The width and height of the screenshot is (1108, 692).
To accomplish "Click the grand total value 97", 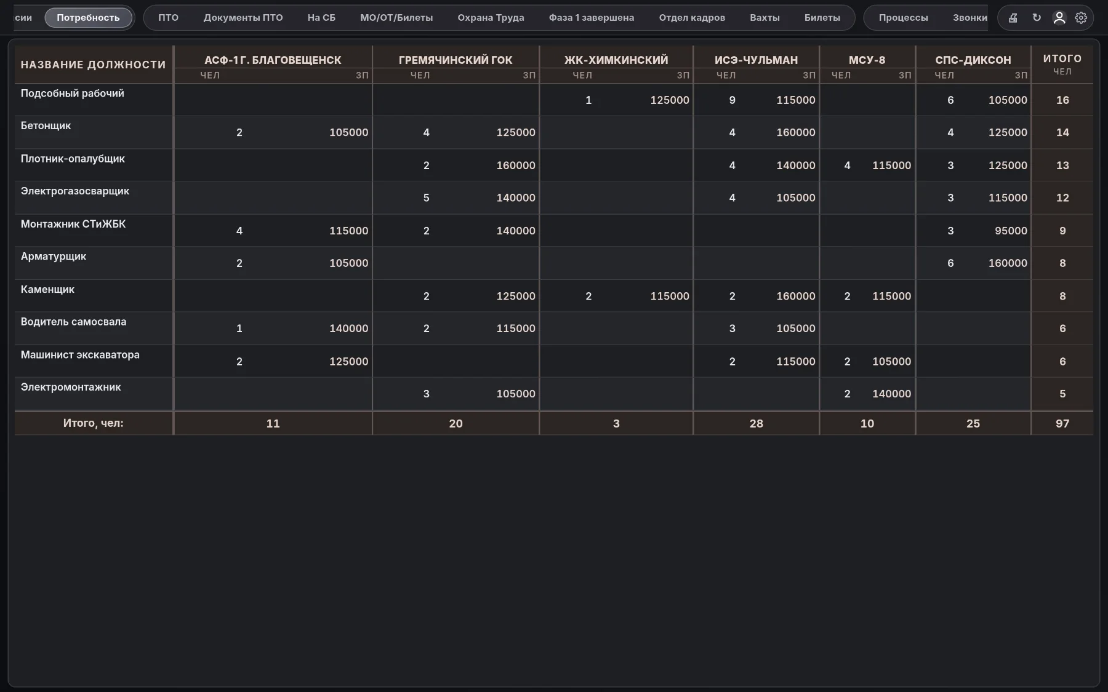I will [1062, 423].
